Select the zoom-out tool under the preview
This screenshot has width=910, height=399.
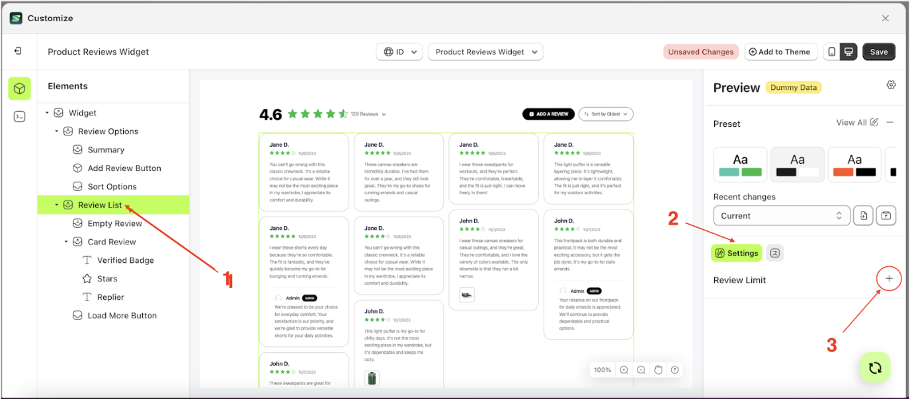click(x=640, y=370)
